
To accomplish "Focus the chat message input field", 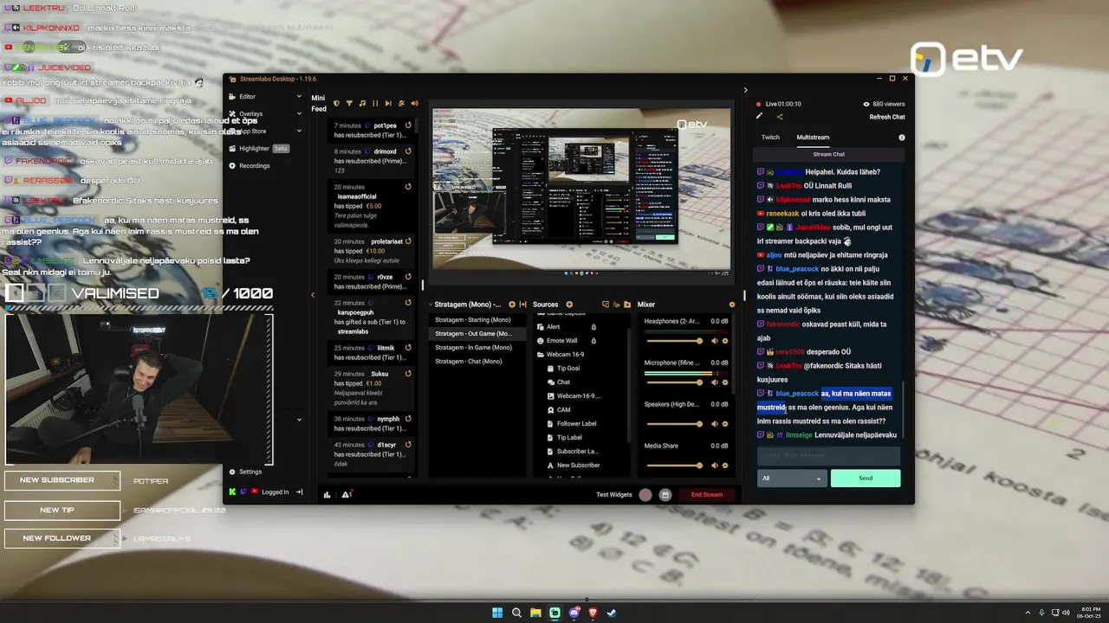I will tap(828, 456).
